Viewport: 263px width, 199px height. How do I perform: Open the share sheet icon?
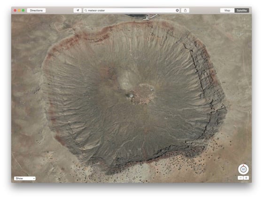185,10
